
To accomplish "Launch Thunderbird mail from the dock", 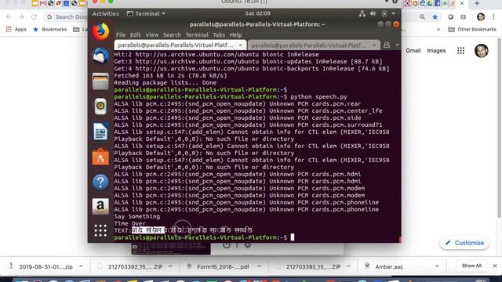I will 100,56.
